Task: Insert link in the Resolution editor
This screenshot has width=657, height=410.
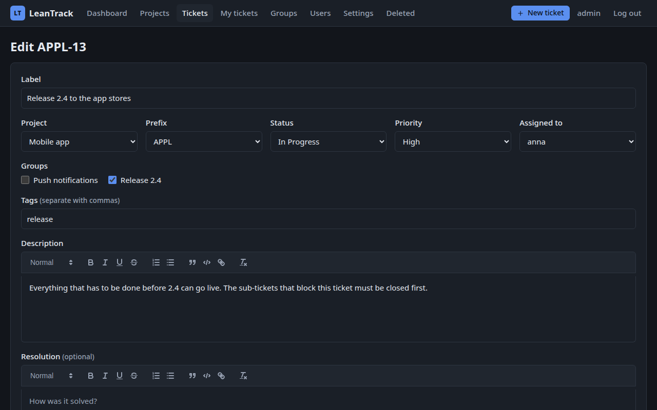Action: pos(221,376)
